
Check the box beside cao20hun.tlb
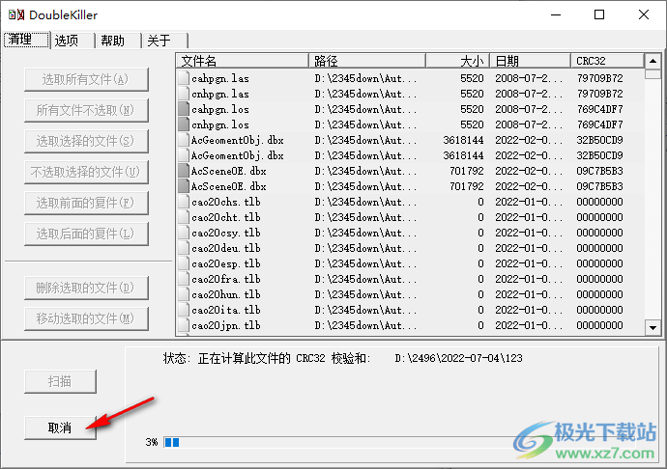(x=184, y=294)
